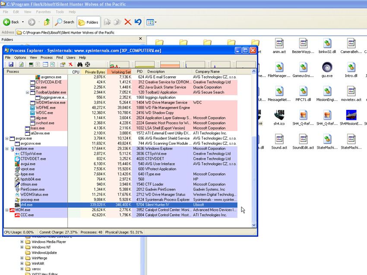Screen dimensions: 367x275
Task: Click the process list scroll up arrow
Action: point(254,71)
